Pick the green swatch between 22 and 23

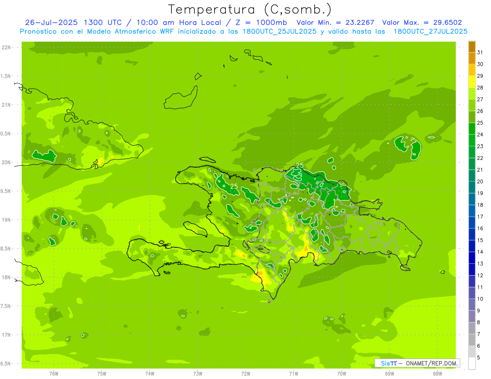[472, 152]
